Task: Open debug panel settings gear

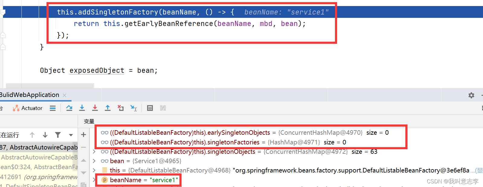Action: (471, 95)
